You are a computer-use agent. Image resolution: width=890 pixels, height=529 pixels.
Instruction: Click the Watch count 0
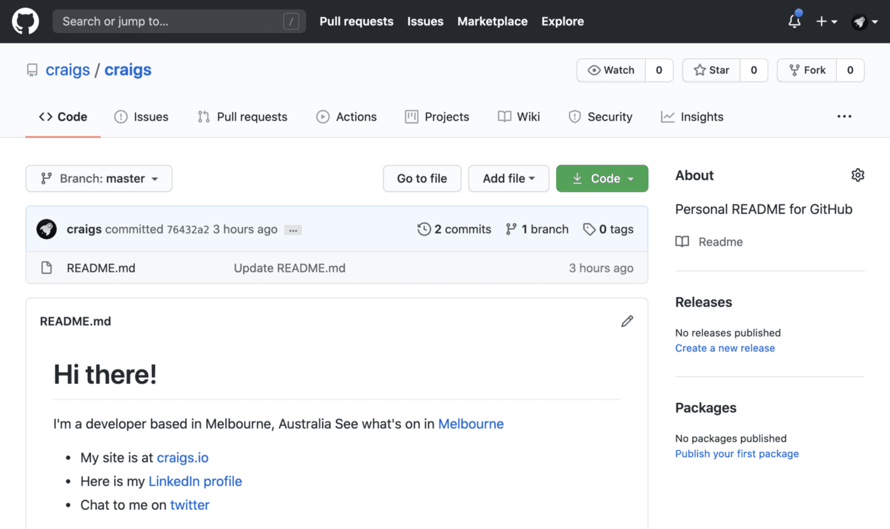pyautogui.click(x=659, y=71)
